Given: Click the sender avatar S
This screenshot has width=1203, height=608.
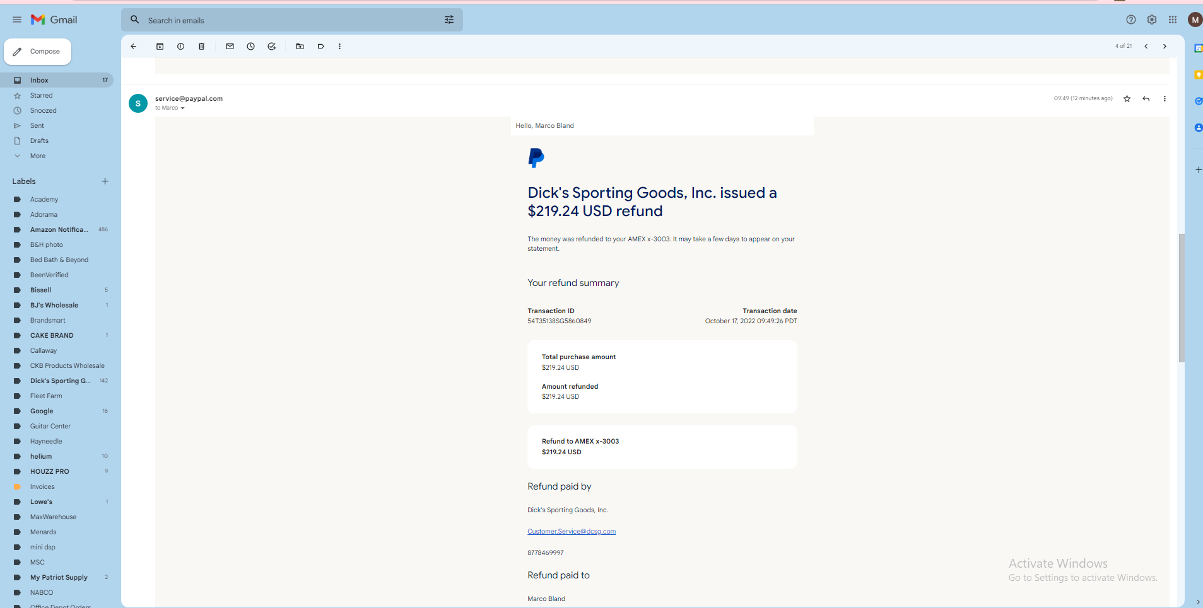Looking at the screenshot, I should (x=138, y=103).
